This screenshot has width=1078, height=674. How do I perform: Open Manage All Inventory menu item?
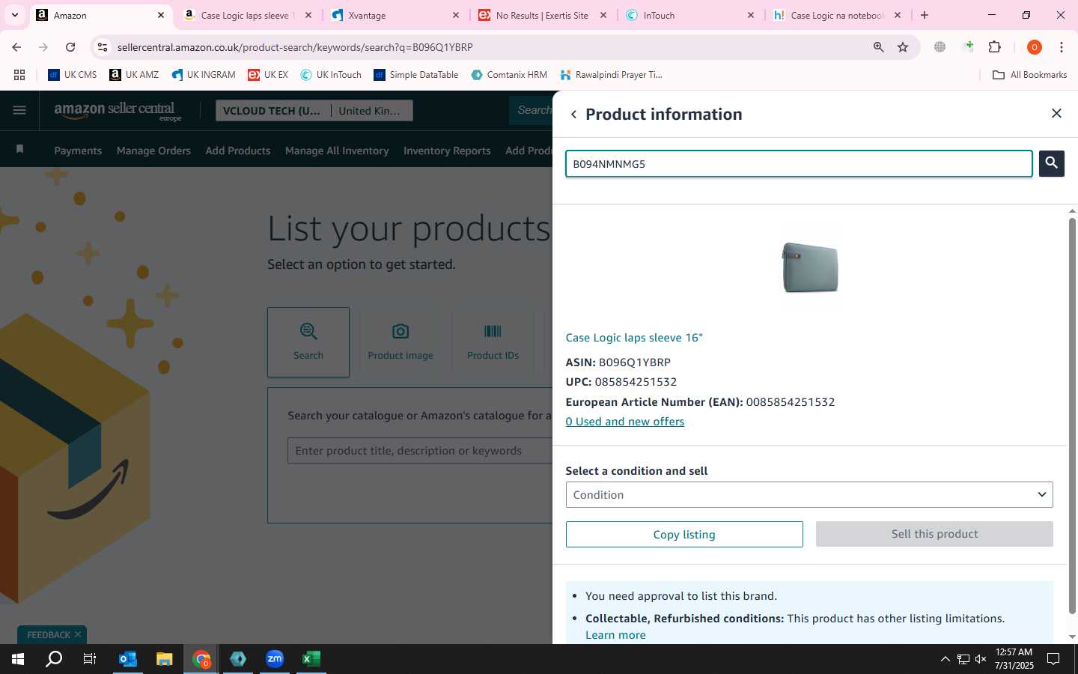tap(337, 151)
